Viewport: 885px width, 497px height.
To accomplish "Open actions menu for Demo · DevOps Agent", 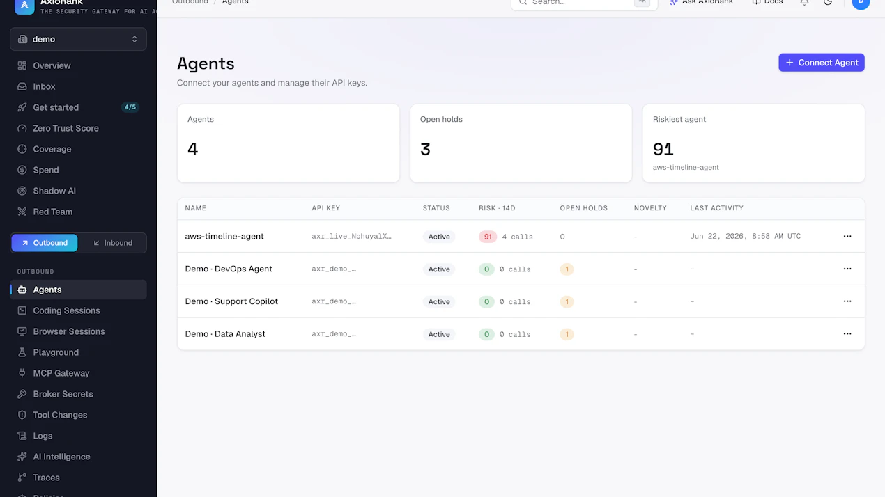I will coord(847,269).
